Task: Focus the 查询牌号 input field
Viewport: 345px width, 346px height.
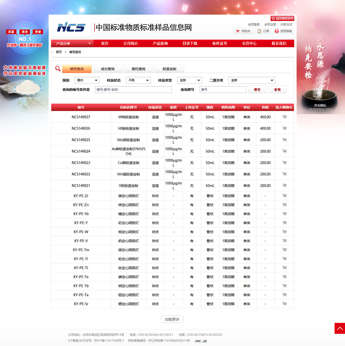Action: click(x=223, y=90)
